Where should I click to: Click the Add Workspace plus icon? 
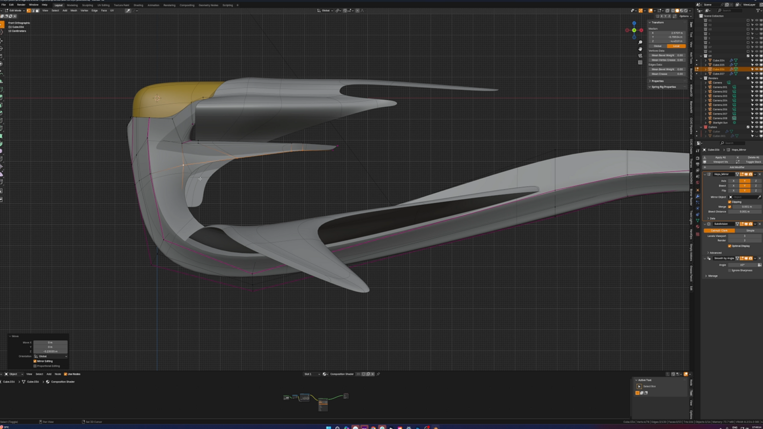[238, 5]
